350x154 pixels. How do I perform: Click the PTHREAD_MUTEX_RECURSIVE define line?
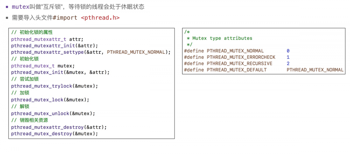237,63
